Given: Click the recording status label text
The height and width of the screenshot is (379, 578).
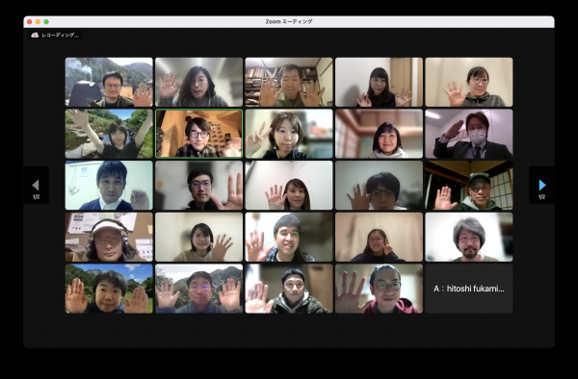Looking at the screenshot, I should coord(60,36).
